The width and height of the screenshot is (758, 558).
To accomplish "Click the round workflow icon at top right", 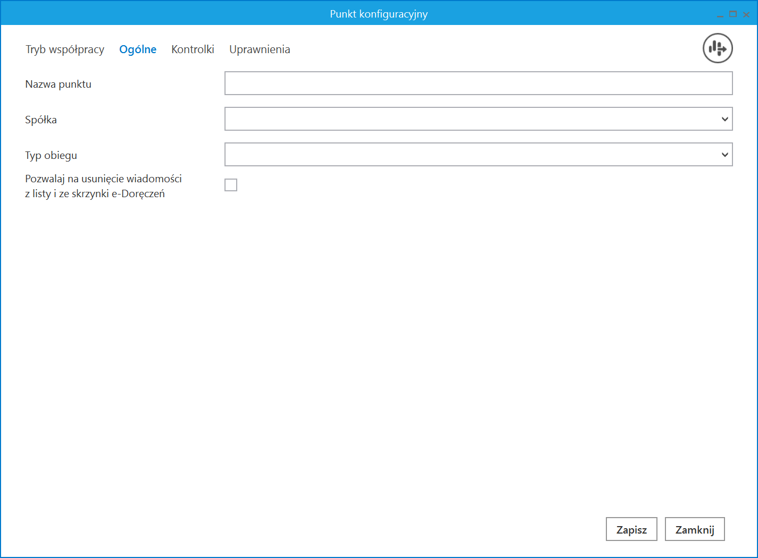I will pyautogui.click(x=718, y=48).
